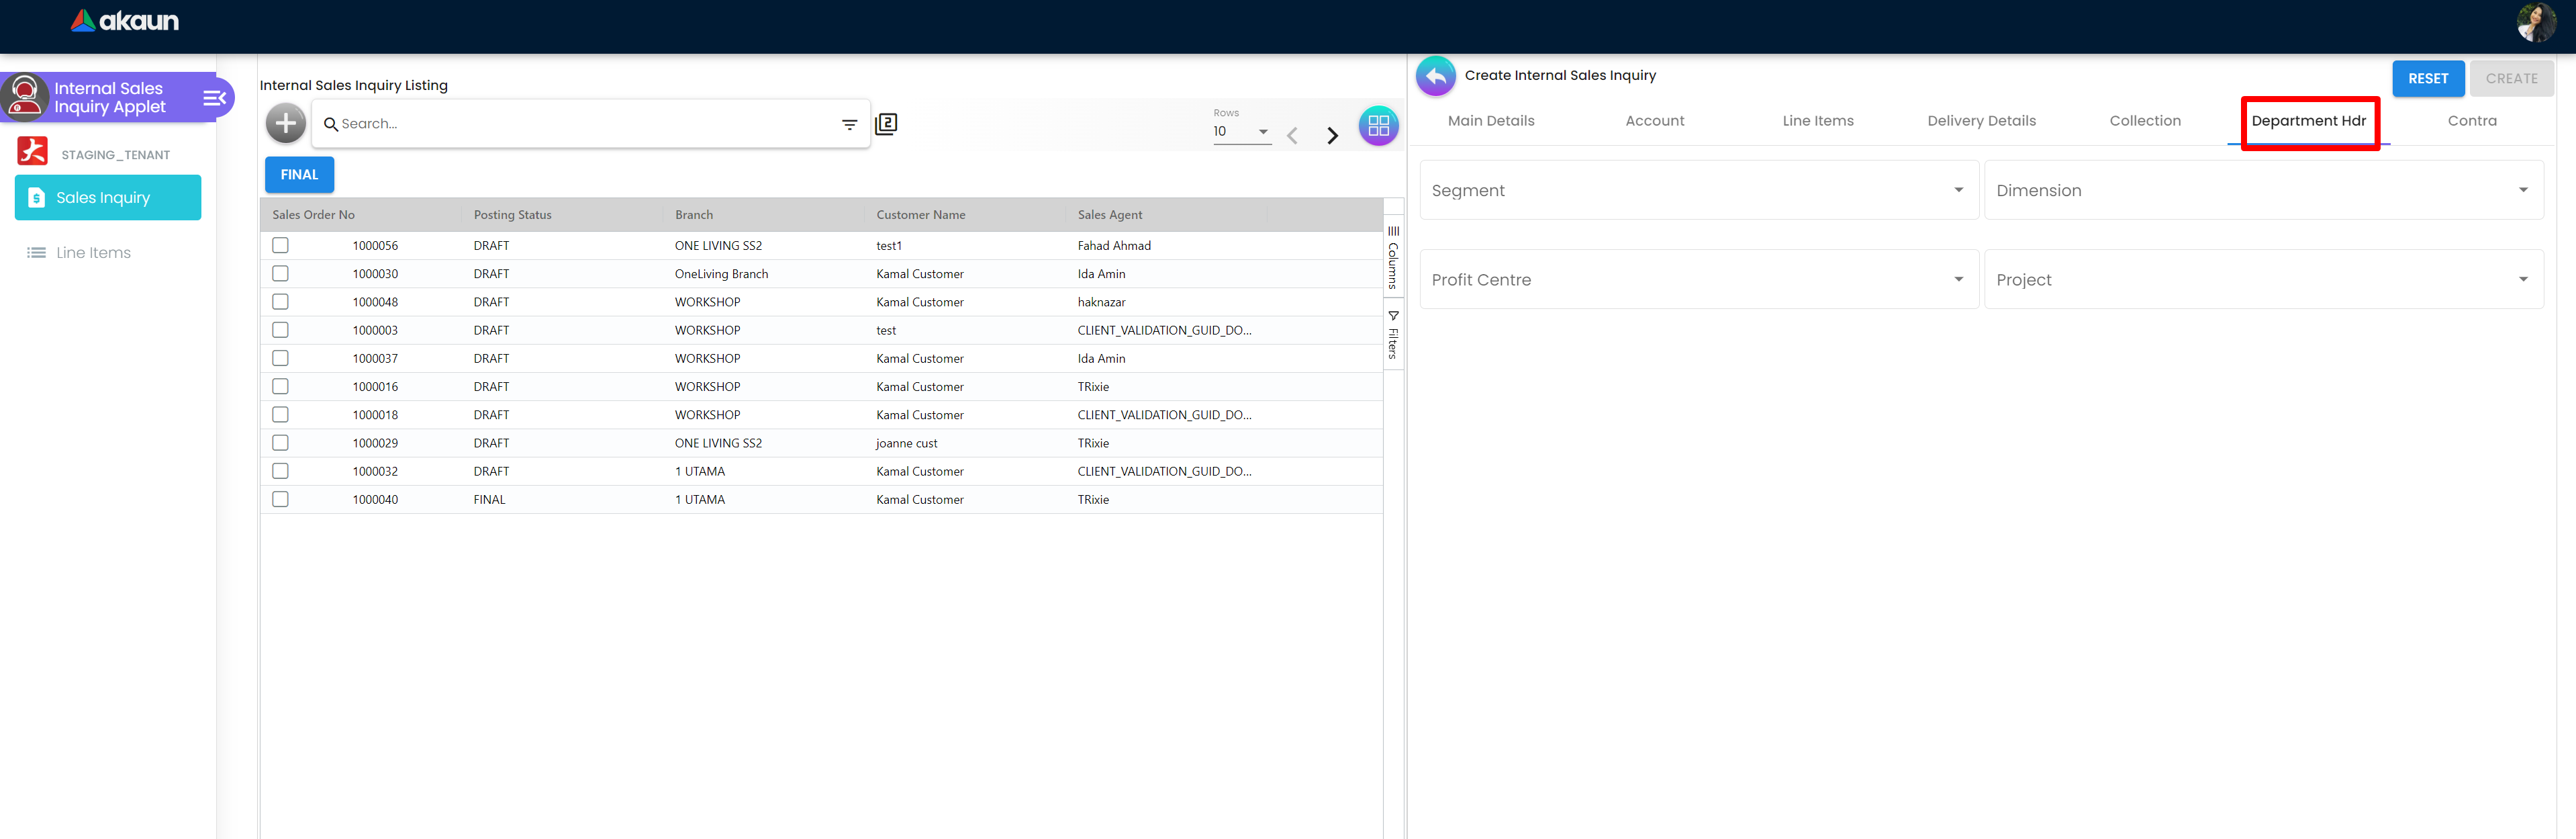Open the Rows per page dropdown
Image resolution: width=2576 pixels, height=839 pixels.
[x=1241, y=131]
